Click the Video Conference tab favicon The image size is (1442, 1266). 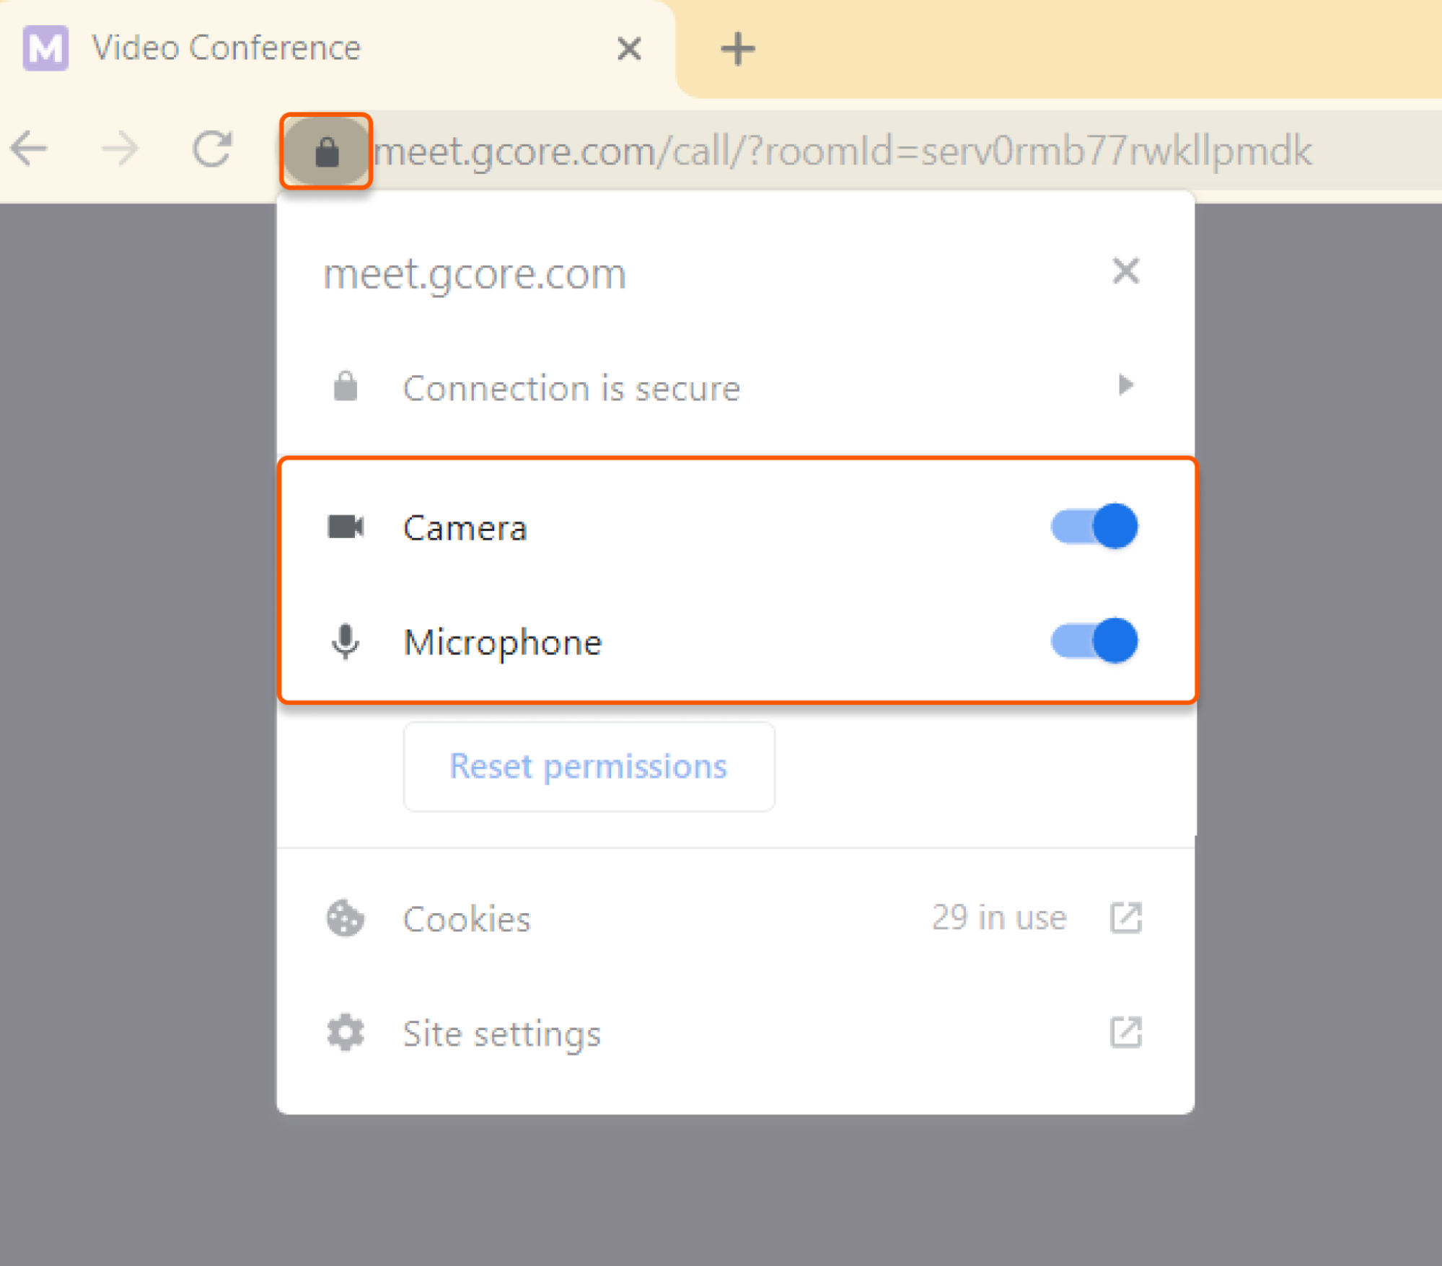tap(46, 48)
